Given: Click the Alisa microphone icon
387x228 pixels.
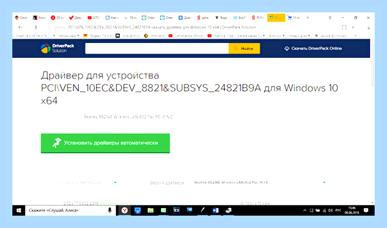Looking at the screenshot, I should (x=110, y=211).
